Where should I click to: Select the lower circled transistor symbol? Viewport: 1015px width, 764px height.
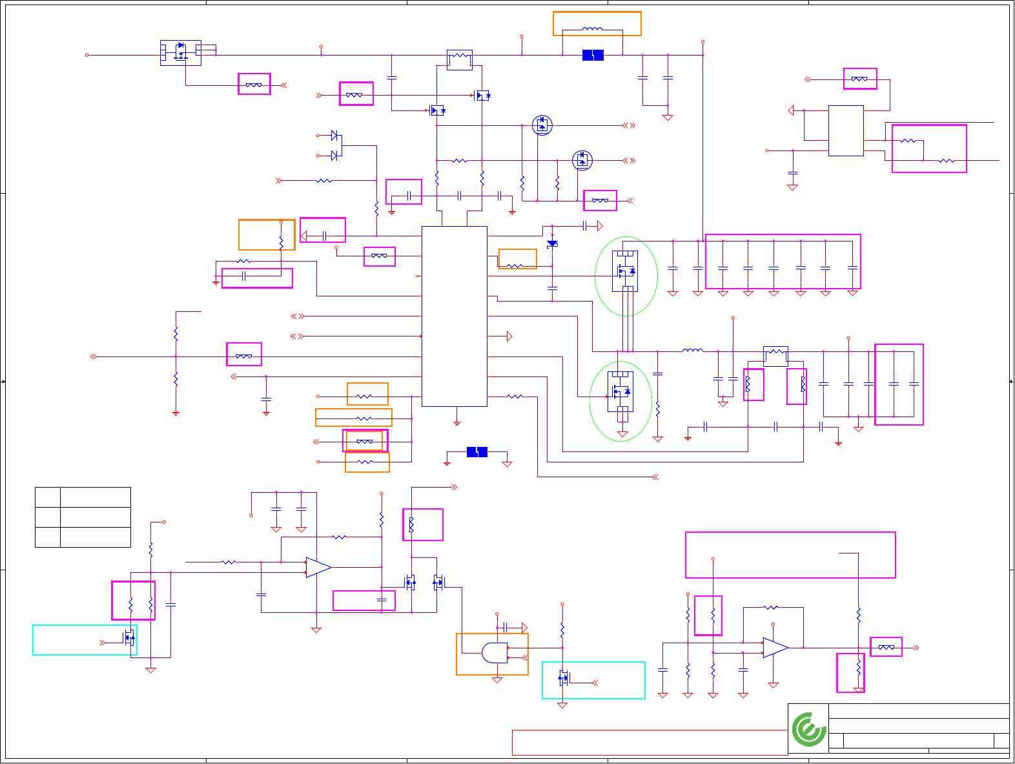coord(582,160)
